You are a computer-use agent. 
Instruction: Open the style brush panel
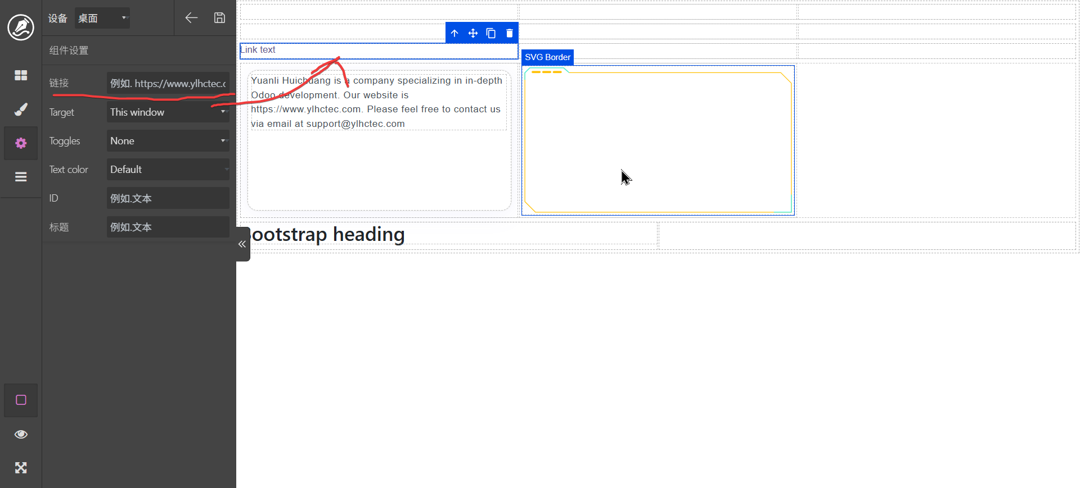(21, 110)
